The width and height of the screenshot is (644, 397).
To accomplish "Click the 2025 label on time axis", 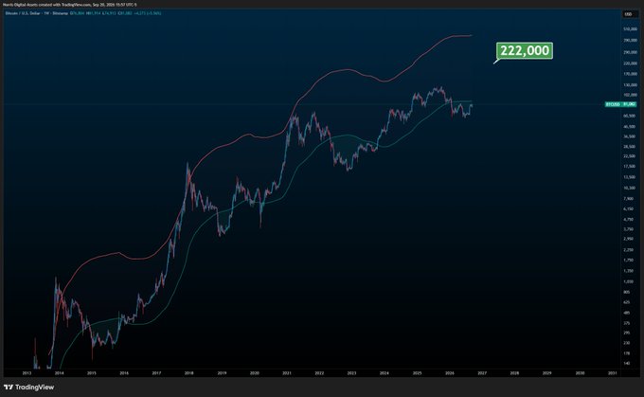I will (x=417, y=373).
